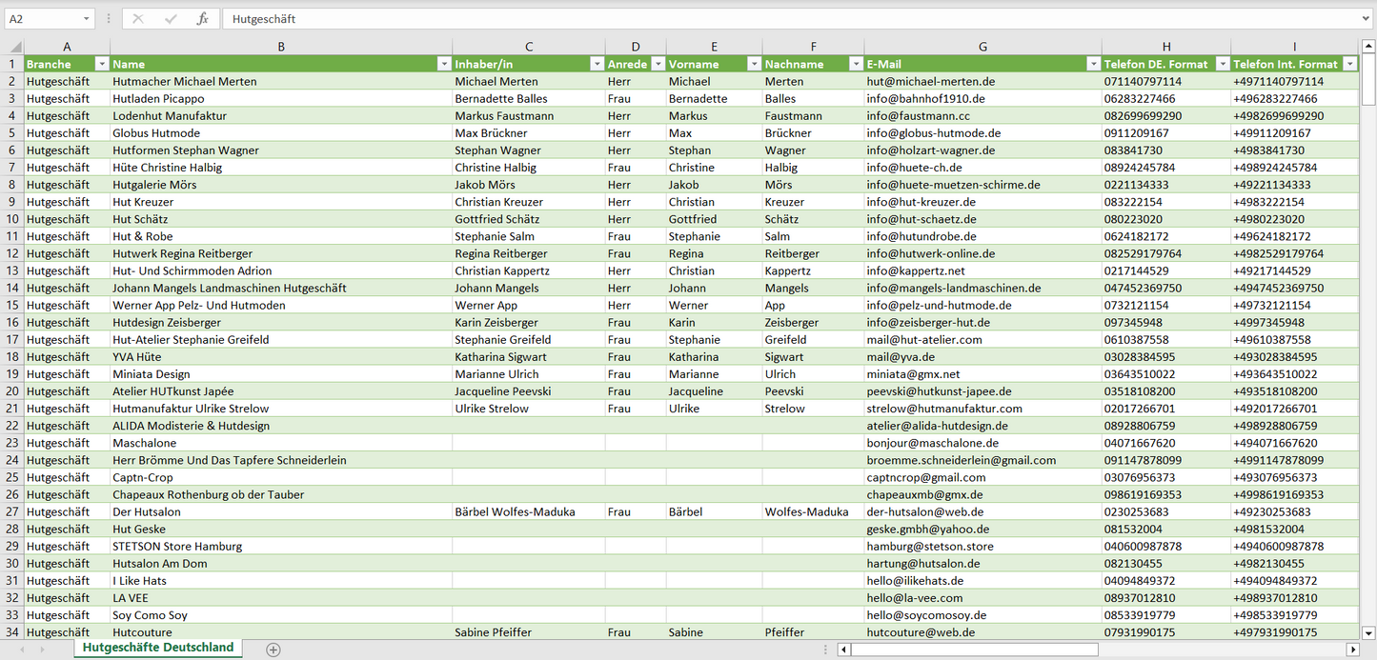Click the formula bar showing Hutgeschäft
1377x660 pixels.
coord(791,19)
